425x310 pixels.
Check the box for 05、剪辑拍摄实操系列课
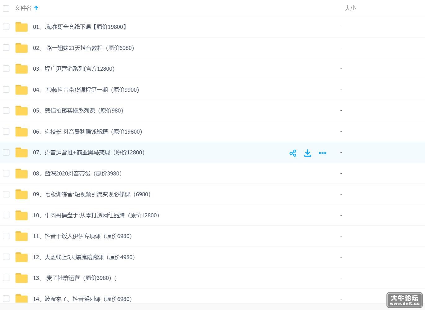pos(6,110)
